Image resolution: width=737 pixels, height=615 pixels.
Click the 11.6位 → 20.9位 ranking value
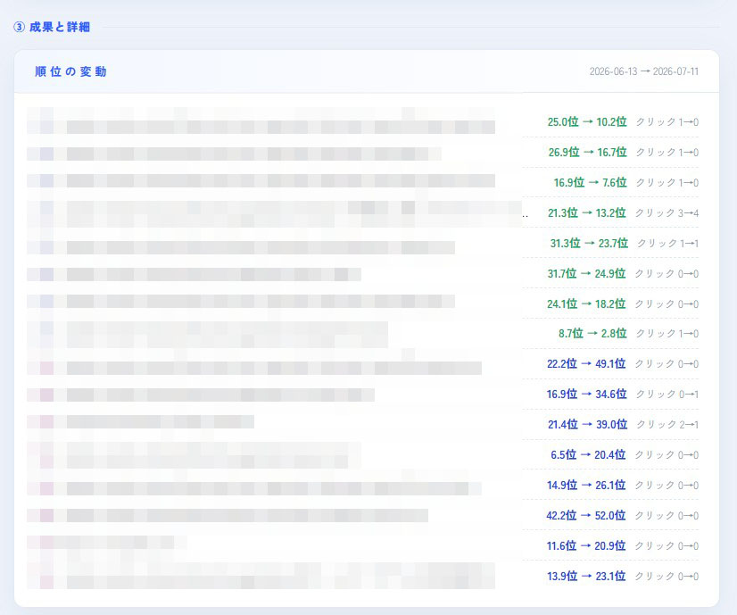tap(586, 546)
